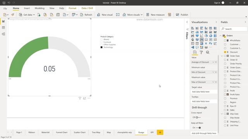Open the Average of Discount field dropdown arrow
This screenshot has width=248, height=139.
tap(213, 62)
